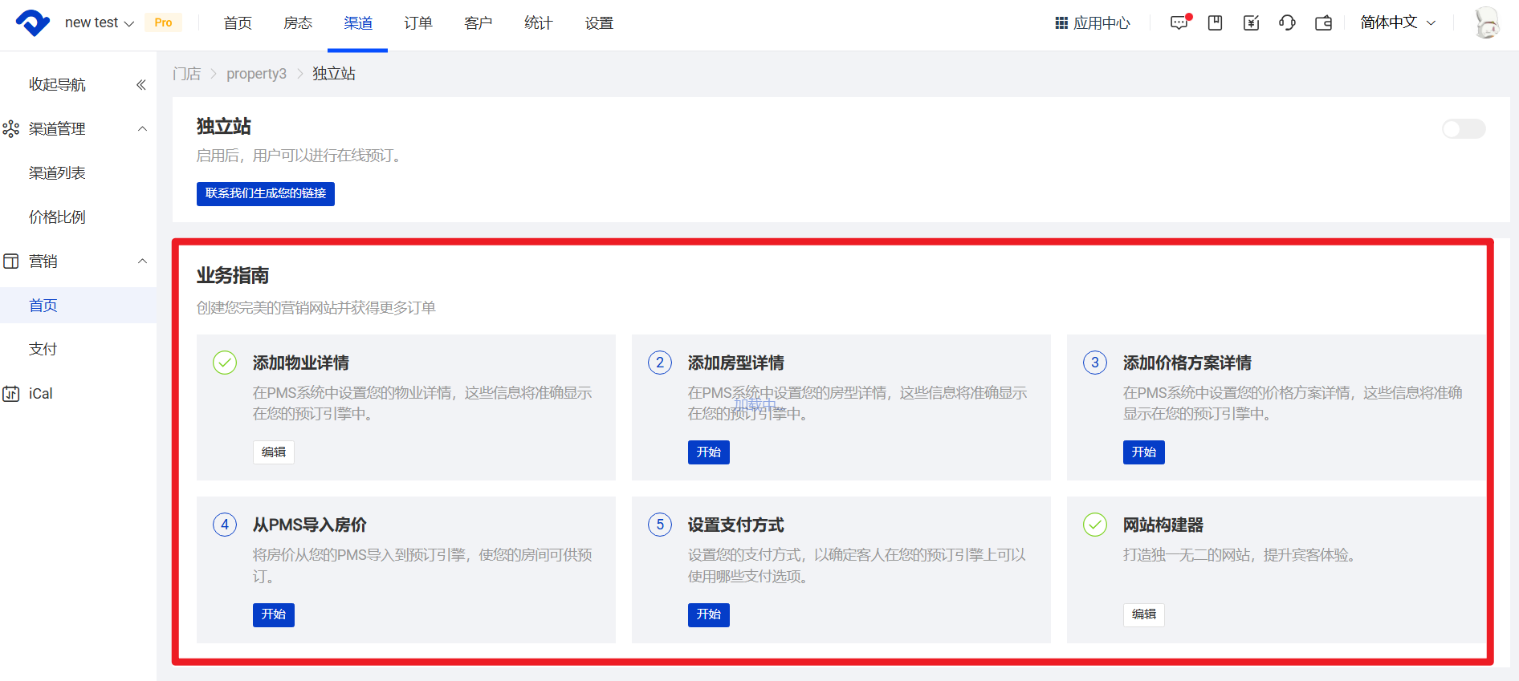Click the green checkmark on 网站构建器
Screen dimensions: 1519x681
[x=1095, y=525]
